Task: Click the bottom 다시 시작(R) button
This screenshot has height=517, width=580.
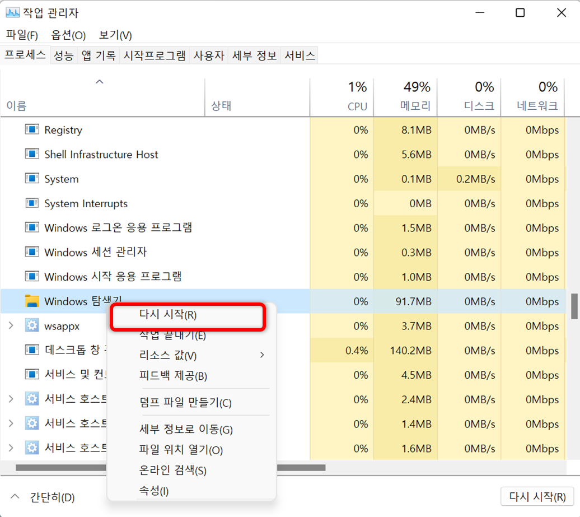Action: (537, 497)
